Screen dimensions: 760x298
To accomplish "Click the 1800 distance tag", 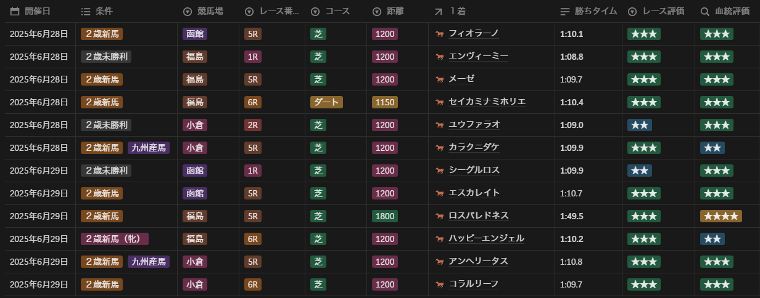I will tap(385, 216).
